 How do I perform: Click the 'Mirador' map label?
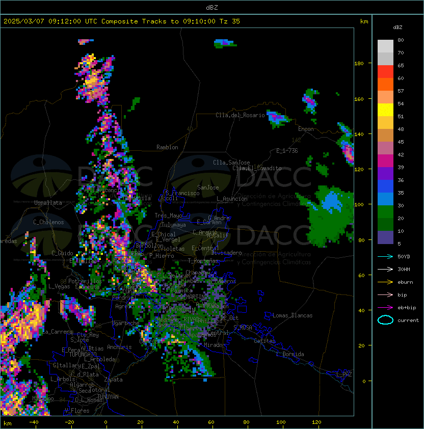[215, 345]
